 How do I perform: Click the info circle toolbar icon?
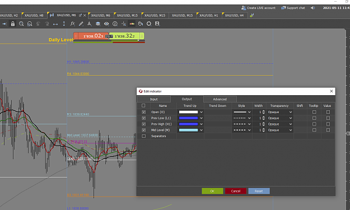click(x=115, y=24)
